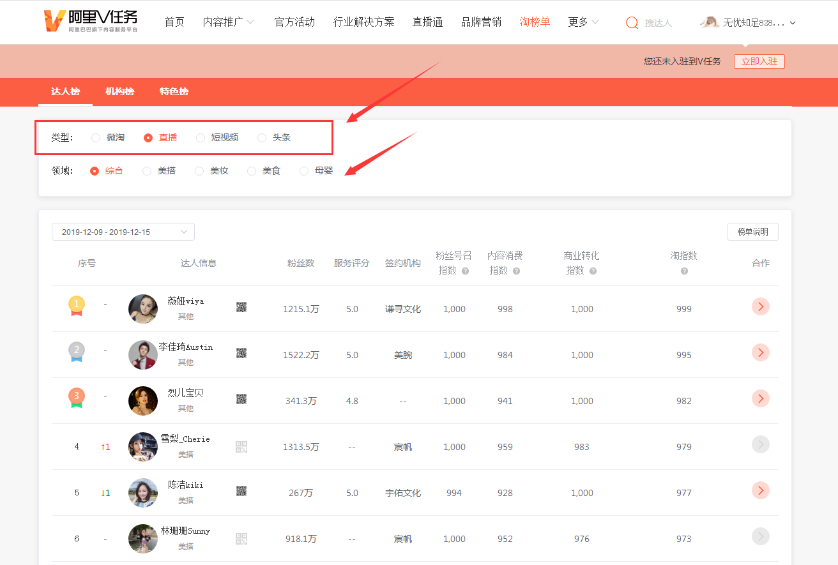Open QR code for 烈儿宝贝
This screenshot has width=838, height=565.
pos(241,399)
